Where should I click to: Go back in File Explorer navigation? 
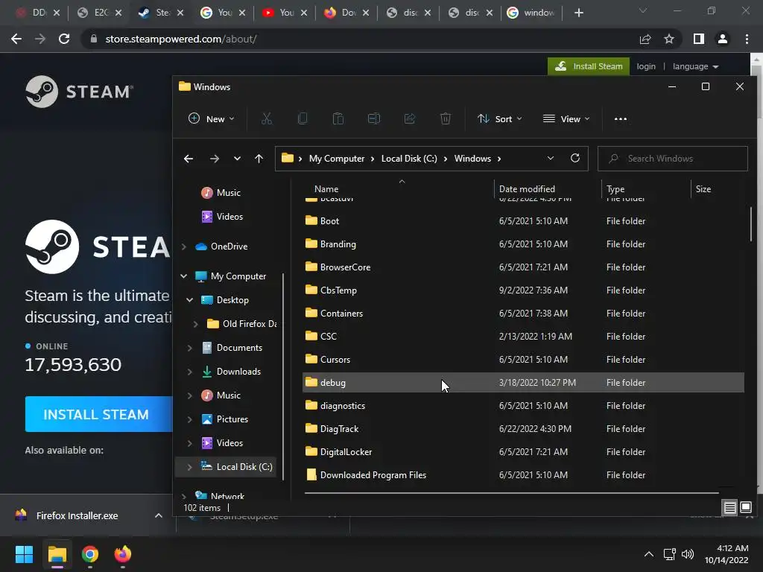[189, 159]
